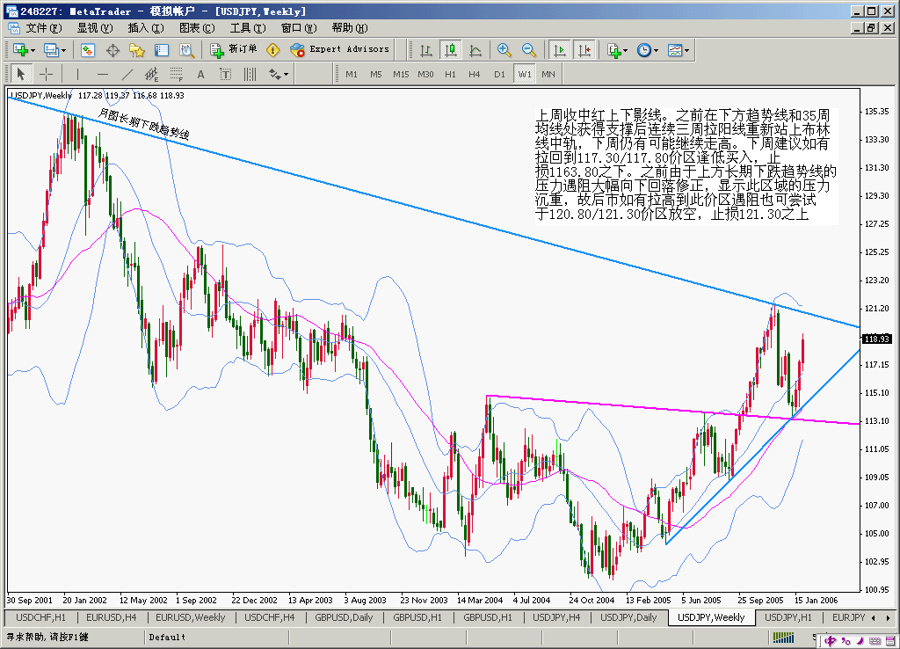Select the cursor arrow tool

pyautogui.click(x=21, y=74)
